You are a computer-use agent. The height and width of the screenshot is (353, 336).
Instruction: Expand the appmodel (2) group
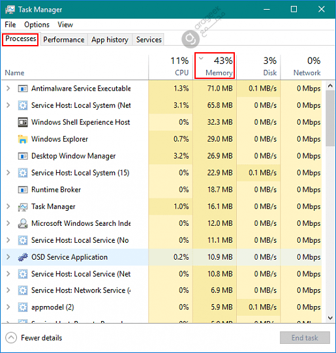(x=8, y=307)
